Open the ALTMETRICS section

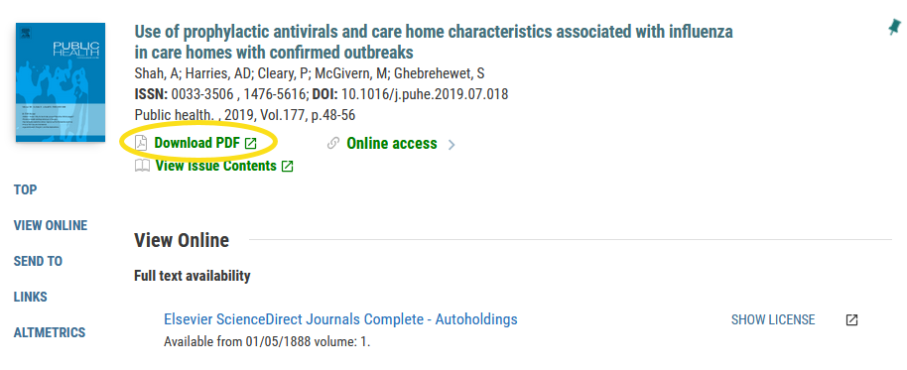pos(50,333)
